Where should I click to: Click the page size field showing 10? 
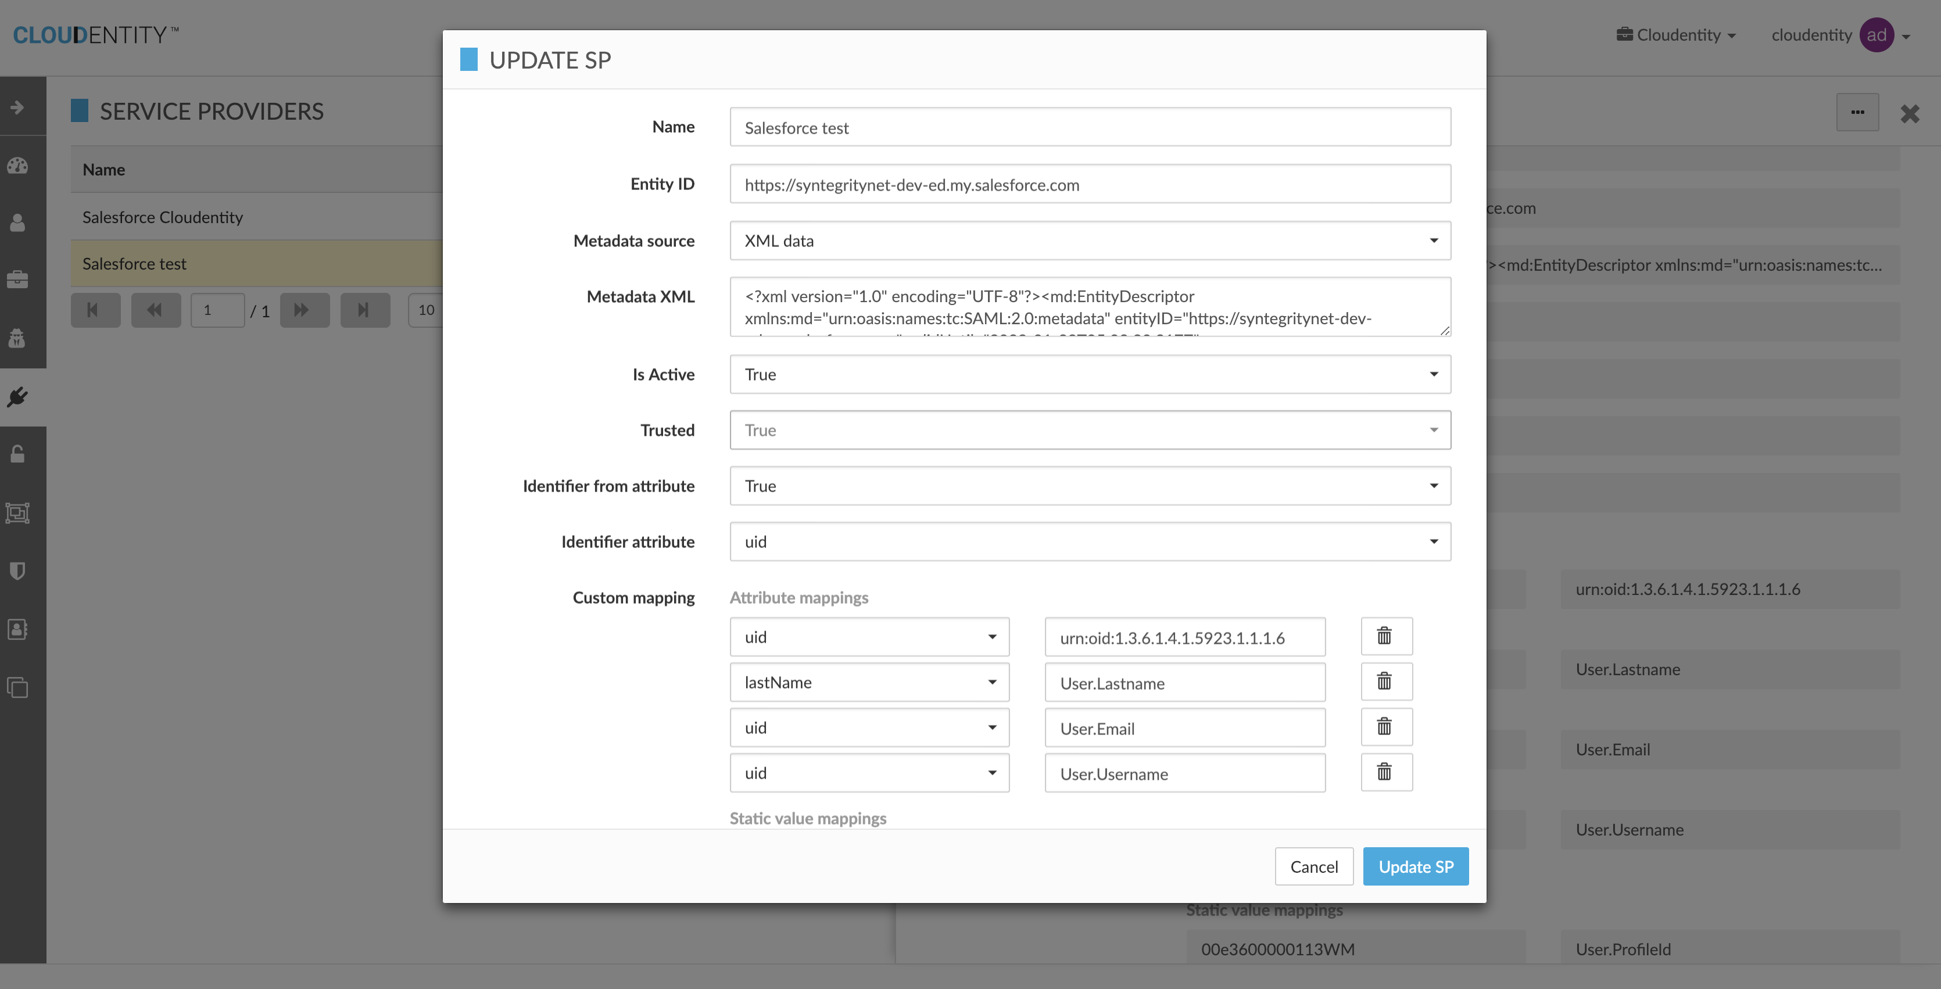click(426, 310)
